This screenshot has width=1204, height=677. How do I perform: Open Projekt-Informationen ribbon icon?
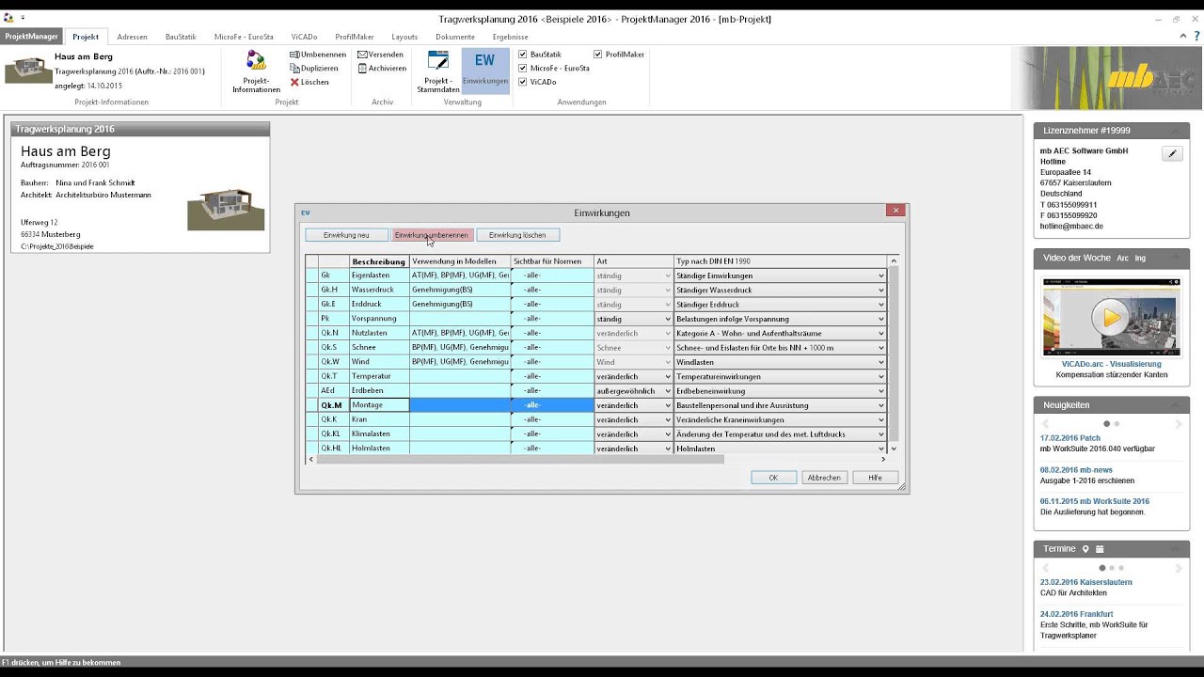(x=256, y=62)
